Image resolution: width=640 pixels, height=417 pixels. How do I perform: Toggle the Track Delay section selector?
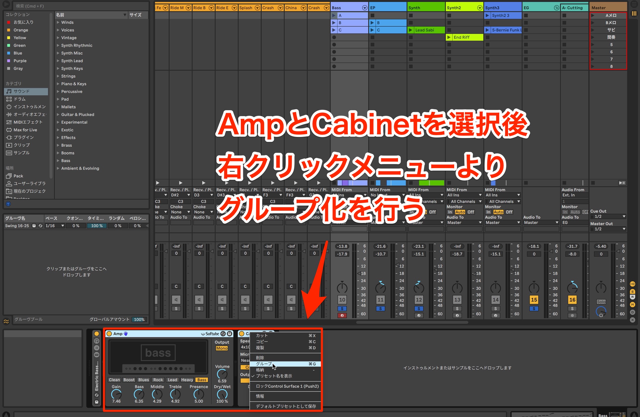pyautogui.click(x=632, y=312)
